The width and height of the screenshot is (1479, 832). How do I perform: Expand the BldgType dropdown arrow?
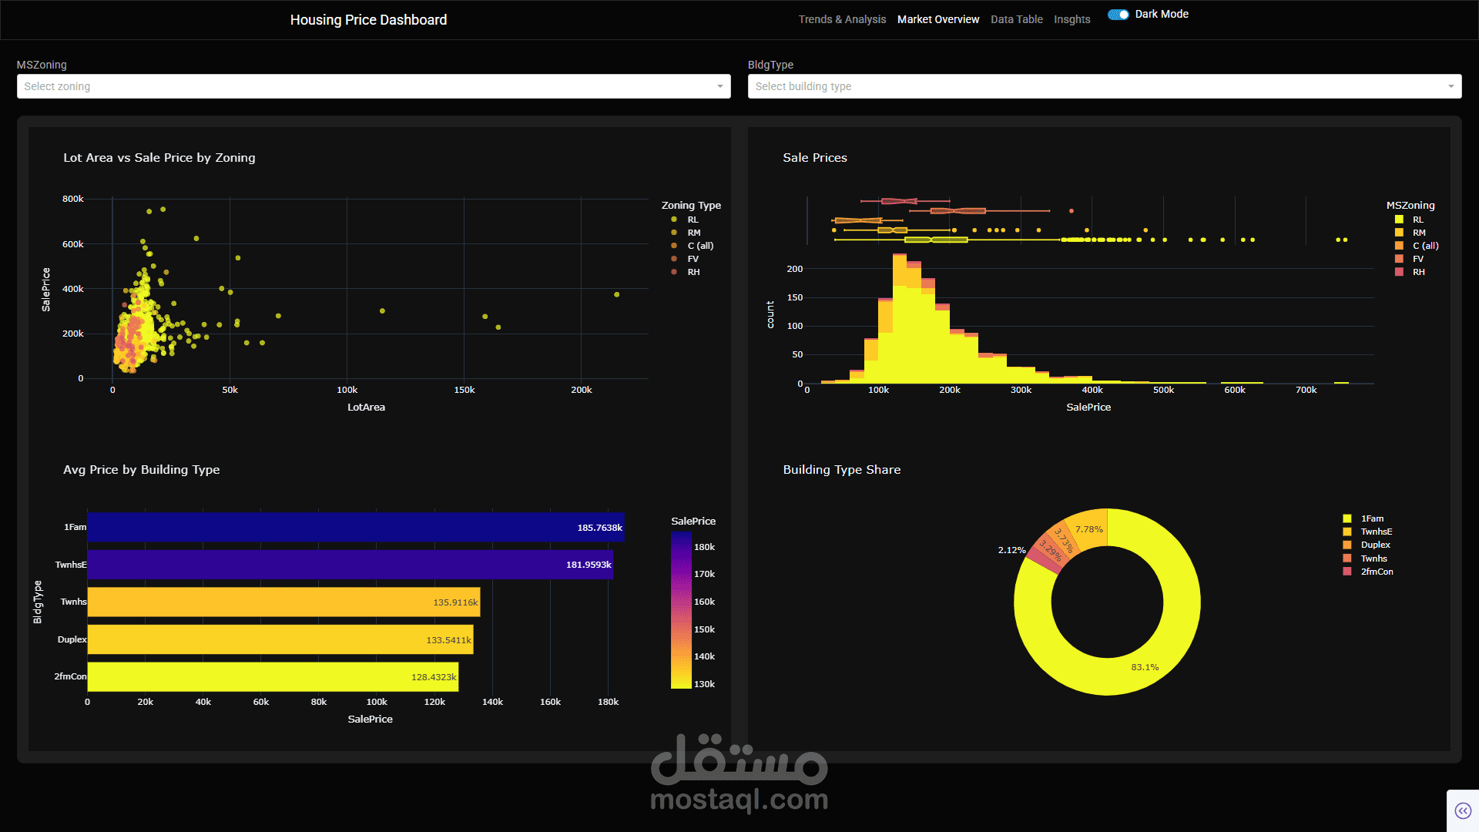(1450, 86)
